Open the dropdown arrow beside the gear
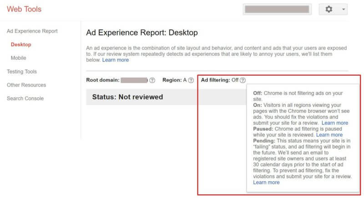The height and width of the screenshot is (198, 364). pyautogui.click(x=343, y=9)
